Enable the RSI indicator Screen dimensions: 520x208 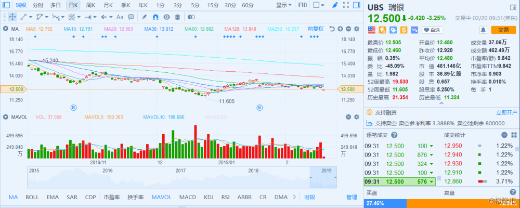pos(226,197)
